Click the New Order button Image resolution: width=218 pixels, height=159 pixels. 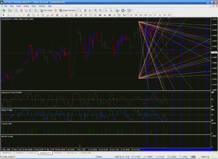[x=46, y=10]
